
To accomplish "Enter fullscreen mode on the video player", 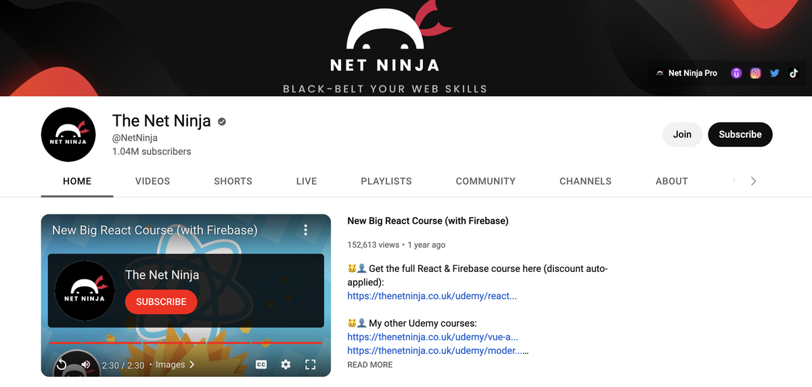I will (x=311, y=365).
